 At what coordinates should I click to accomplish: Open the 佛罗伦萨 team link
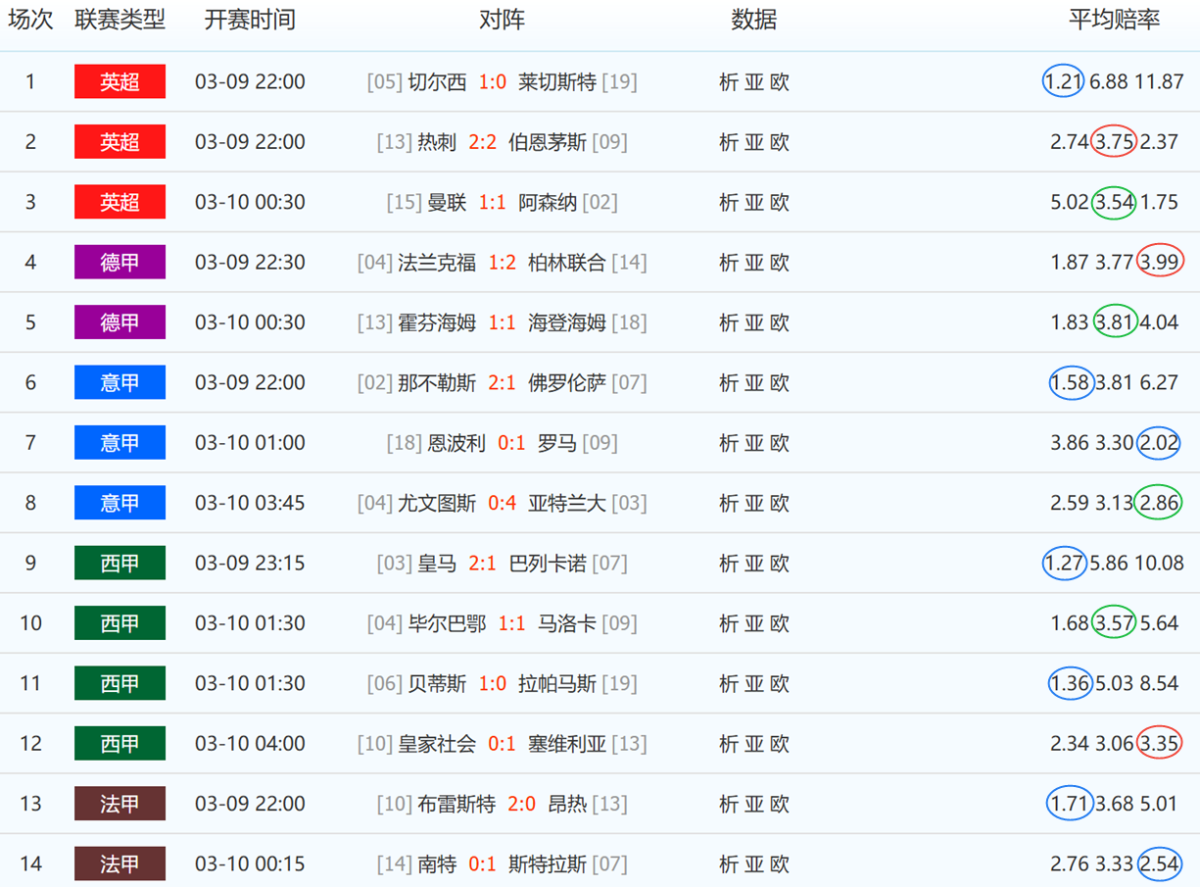click(x=567, y=383)
